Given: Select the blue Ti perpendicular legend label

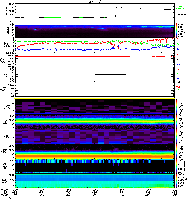Looking at the screenshot, I should click(x=178, y=95).
